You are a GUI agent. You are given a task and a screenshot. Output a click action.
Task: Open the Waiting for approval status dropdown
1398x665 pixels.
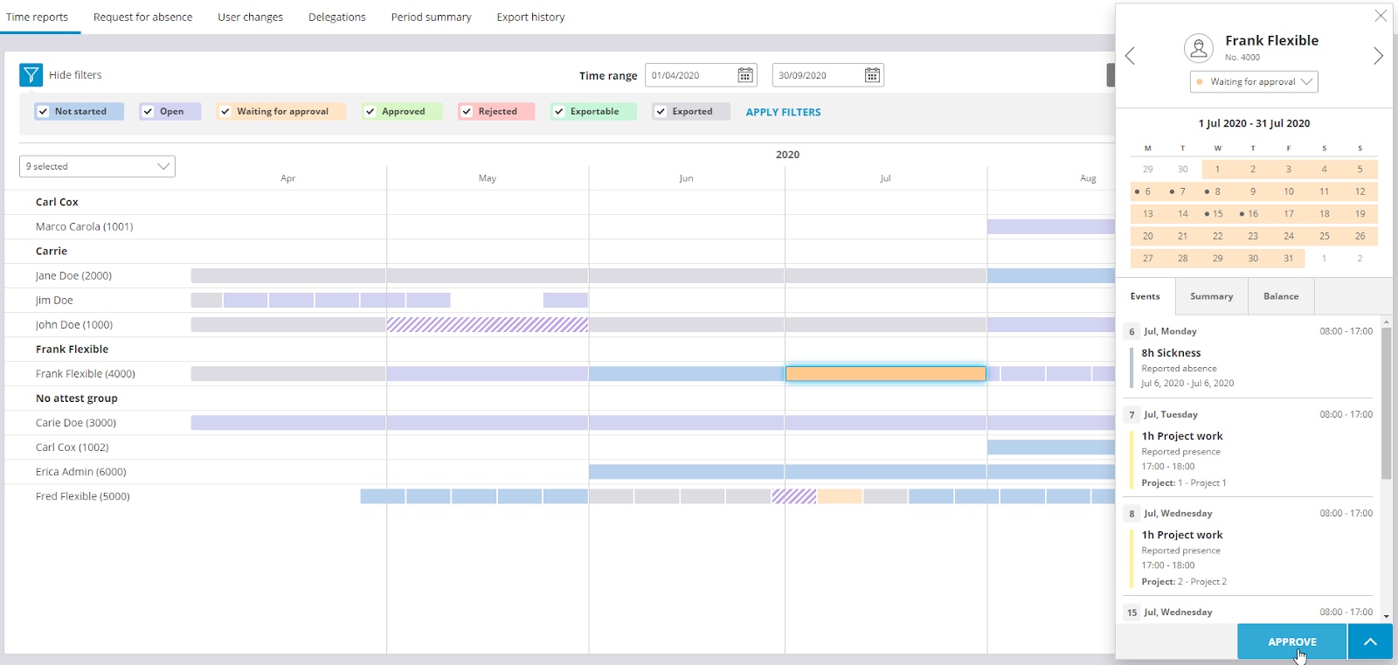click(1254, 81)
